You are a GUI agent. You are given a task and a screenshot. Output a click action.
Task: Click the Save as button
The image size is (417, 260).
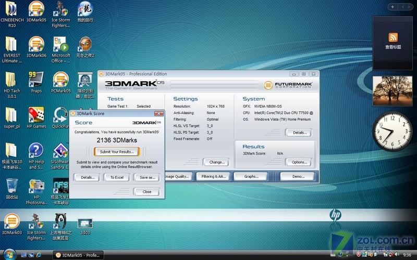pyautogui.click(x=147, y=177)
